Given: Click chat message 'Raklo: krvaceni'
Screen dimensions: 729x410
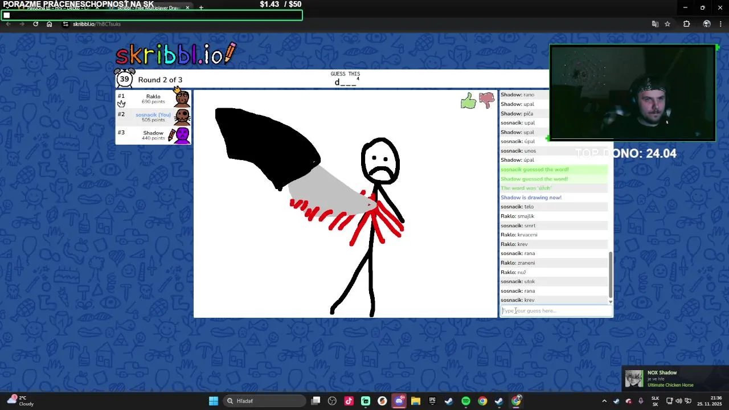Looking at the screenshot, I should click(x=519, y=235).
